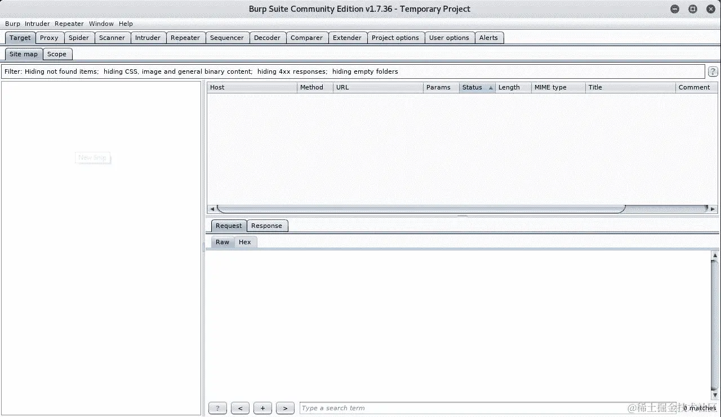Switch to the Target tab
The height and width of the screenshot is (417, 721).
20,38
